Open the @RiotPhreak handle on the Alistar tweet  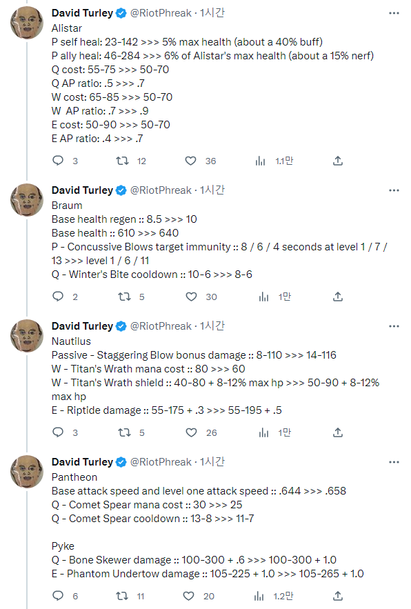click(161, 13)
